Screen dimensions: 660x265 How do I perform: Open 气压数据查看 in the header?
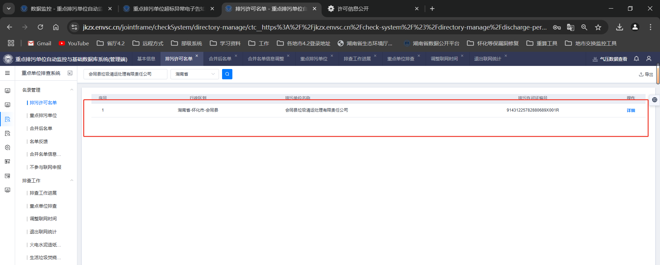[610, 59]
